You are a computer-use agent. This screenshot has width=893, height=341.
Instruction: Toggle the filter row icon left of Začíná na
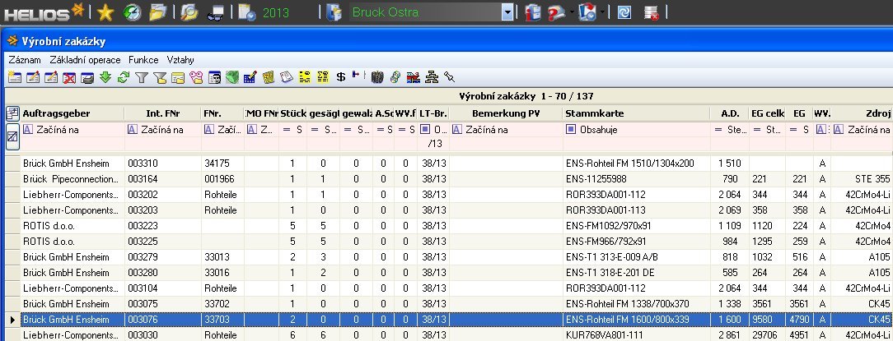pos(12,137)
